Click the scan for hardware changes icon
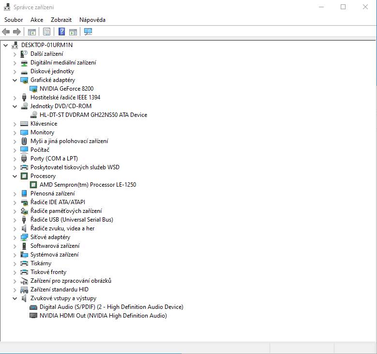This screenshot has height=354, width=377. [x=88, y=32]
